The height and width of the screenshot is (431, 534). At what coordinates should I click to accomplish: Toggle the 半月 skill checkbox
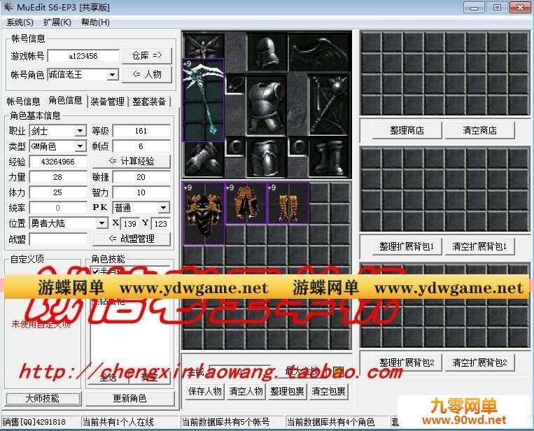[x=95, y=271]
